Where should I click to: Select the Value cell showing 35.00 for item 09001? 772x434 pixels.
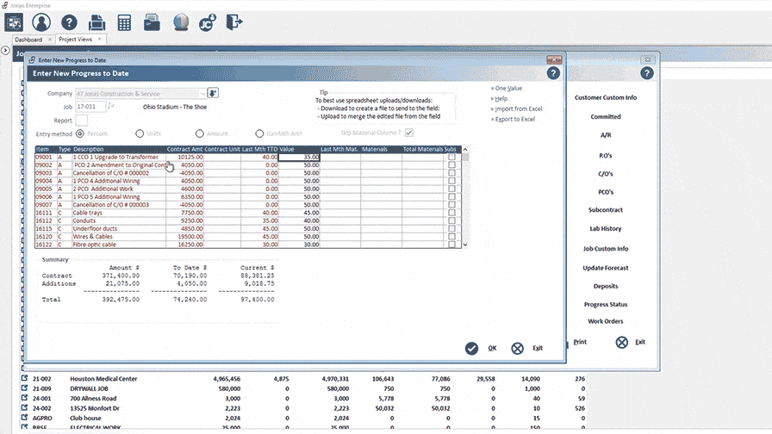point(299,157)
